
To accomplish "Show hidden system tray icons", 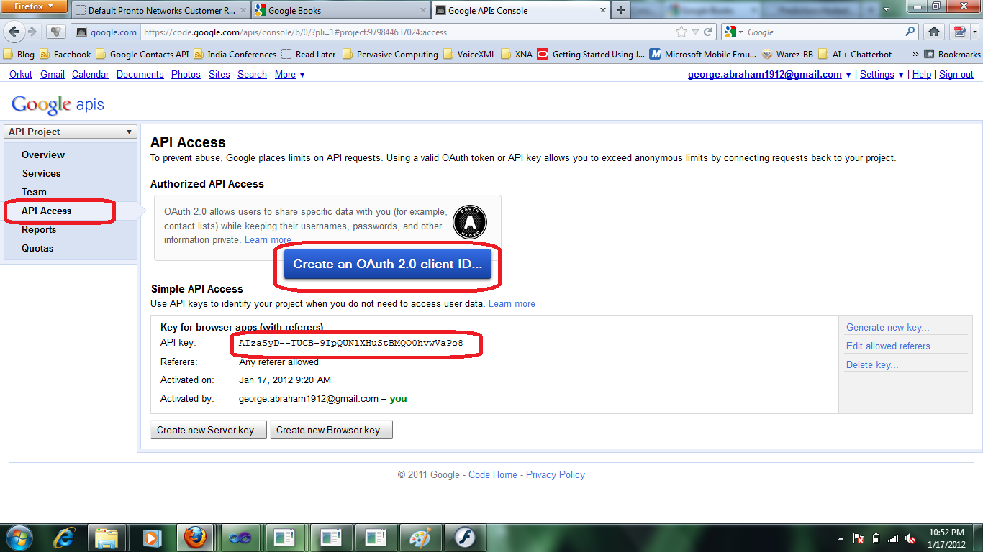I will point(841,538).
